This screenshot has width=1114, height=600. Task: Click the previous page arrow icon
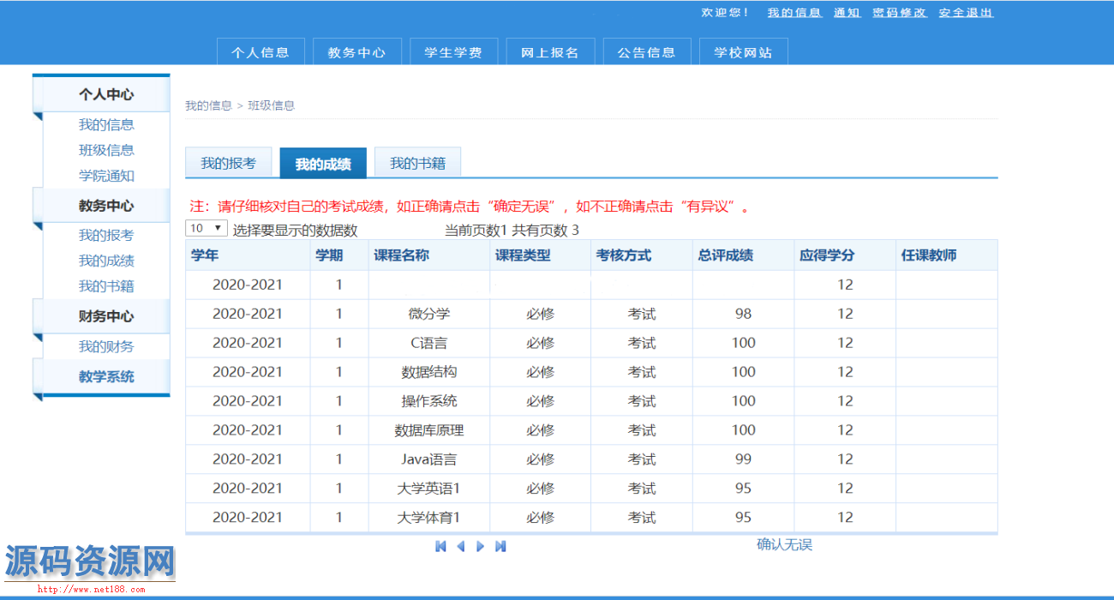pos(460,546)
